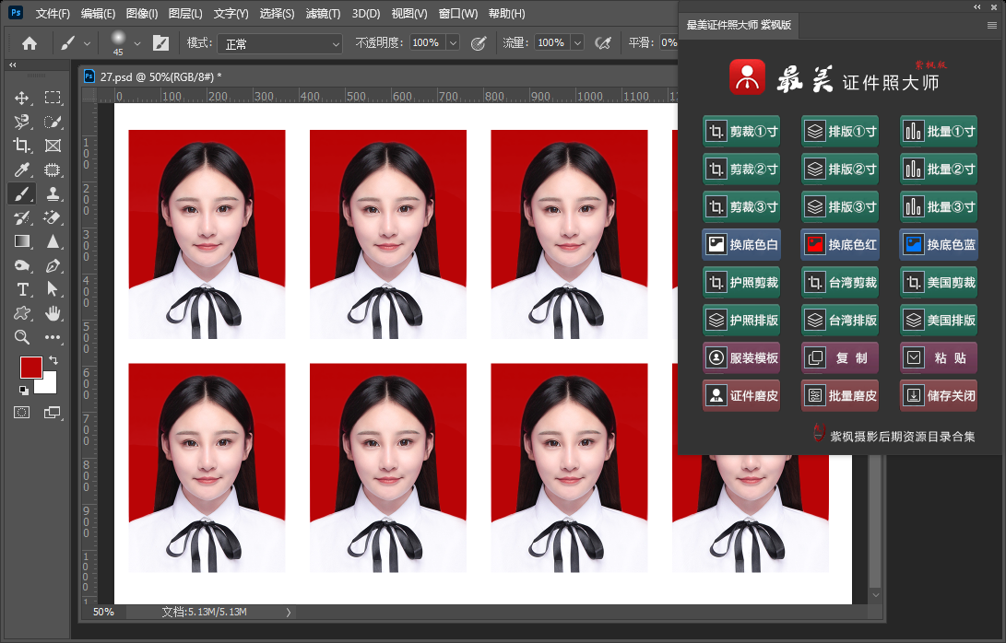Select the Move tool
This screenshot has height=643, width=1006.
[x=22, y=98]
